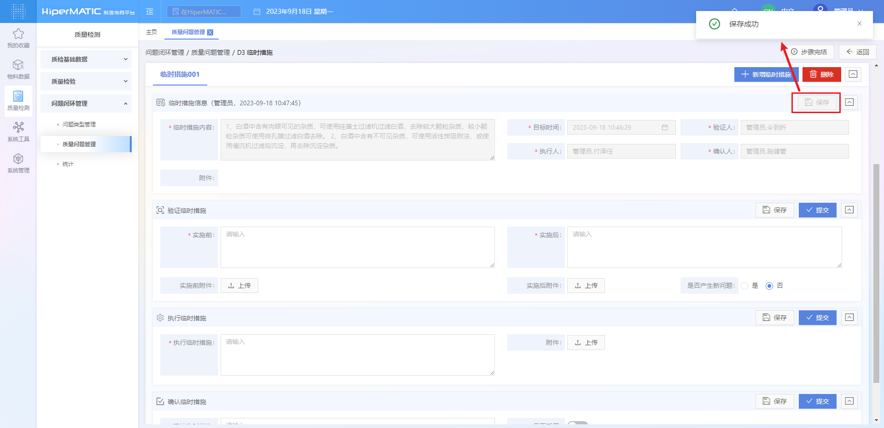Viewport: 884px width, 428px height.
Task: Click the 目标时间 date field
Action: coord(622,127)
